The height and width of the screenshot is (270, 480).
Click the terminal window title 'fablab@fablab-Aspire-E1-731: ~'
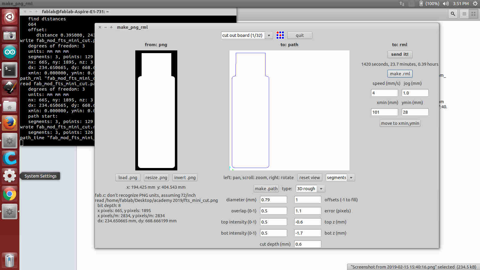tap(75, 12)
